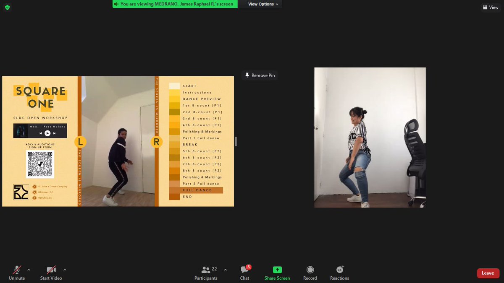
Task: Click the @StLukes_DC Twitter icon
Action: pyautogui.click(x=34, y=192)
